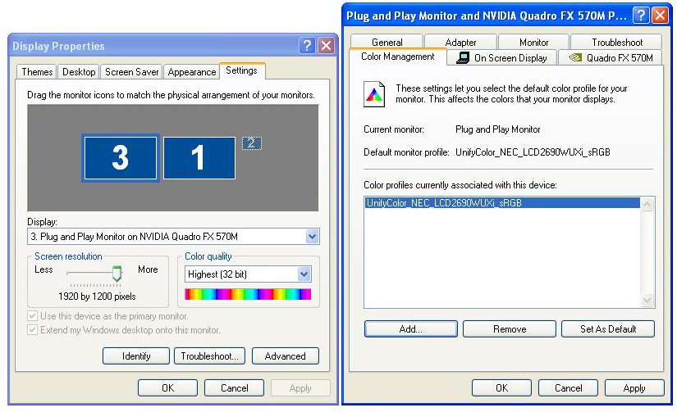Click Apply in Display Properties
The height and width of the screenshot is (412, 677).
(300, 388)
